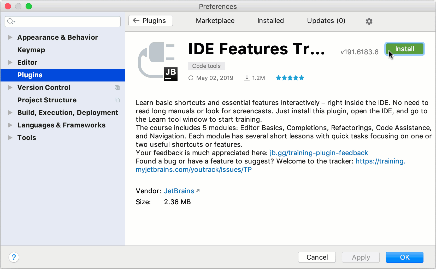Click the Cancel button
Screen dimensions: 436x269
317,257
